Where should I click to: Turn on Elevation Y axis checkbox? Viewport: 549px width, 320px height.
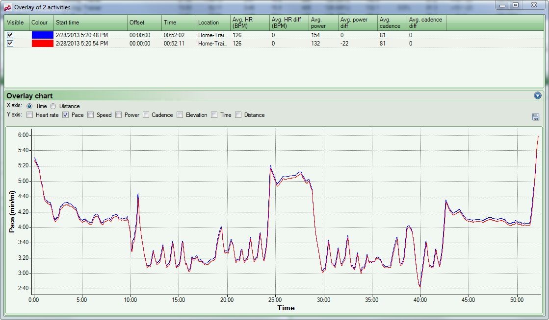click(180, 115)
